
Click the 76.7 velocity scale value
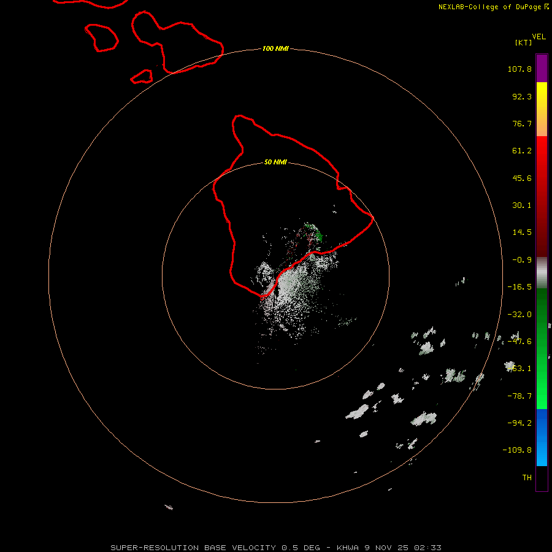pos(522,123)
